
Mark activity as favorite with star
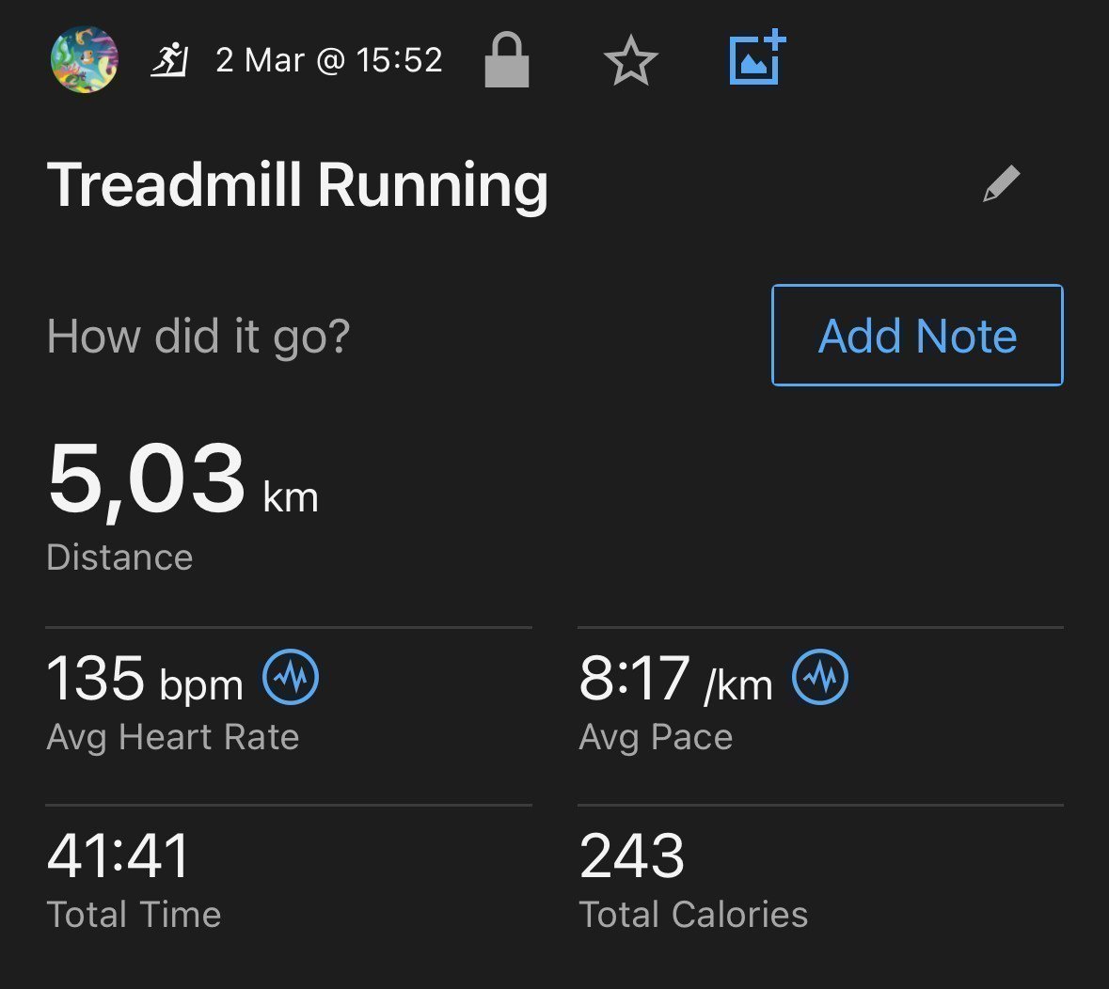(631, 61)
